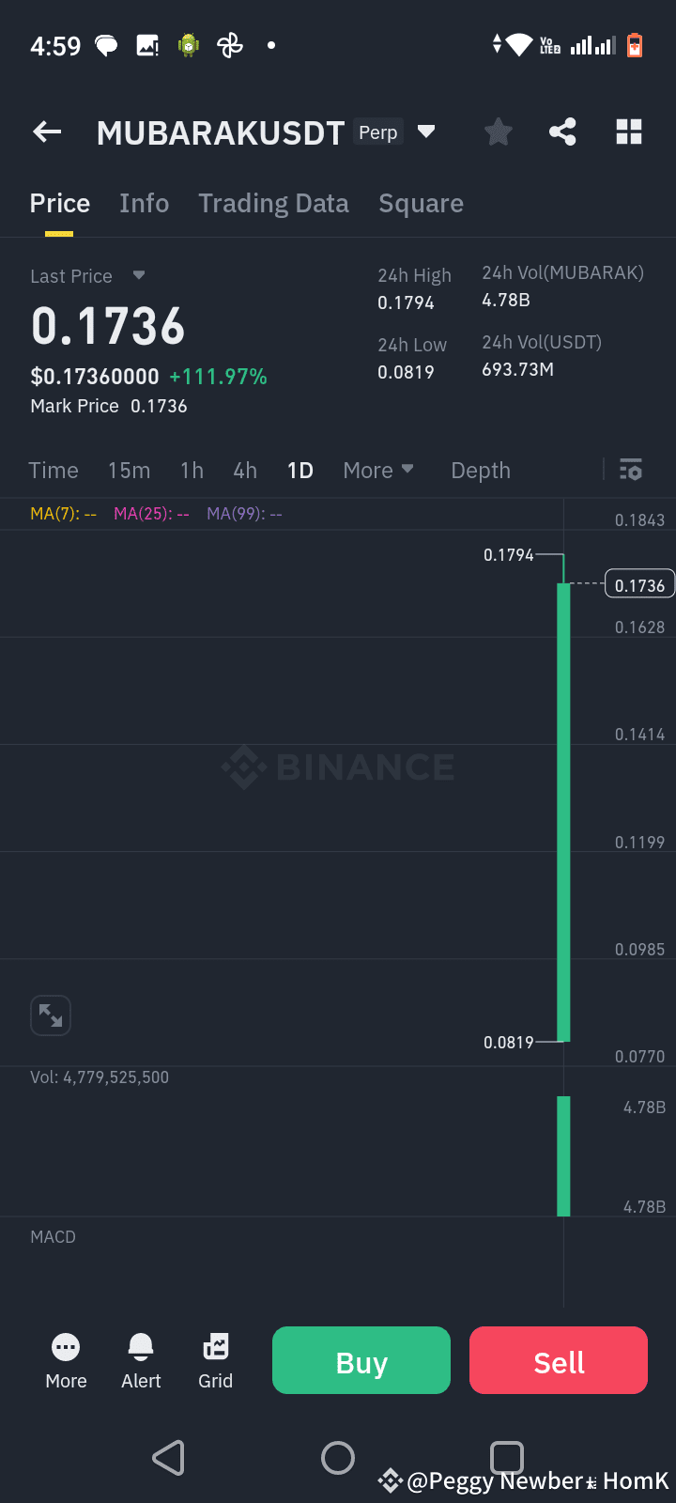Viewport: 676px width, 1503px height.
Task: Tap the red Sell button
Action: click(559, 1360)
